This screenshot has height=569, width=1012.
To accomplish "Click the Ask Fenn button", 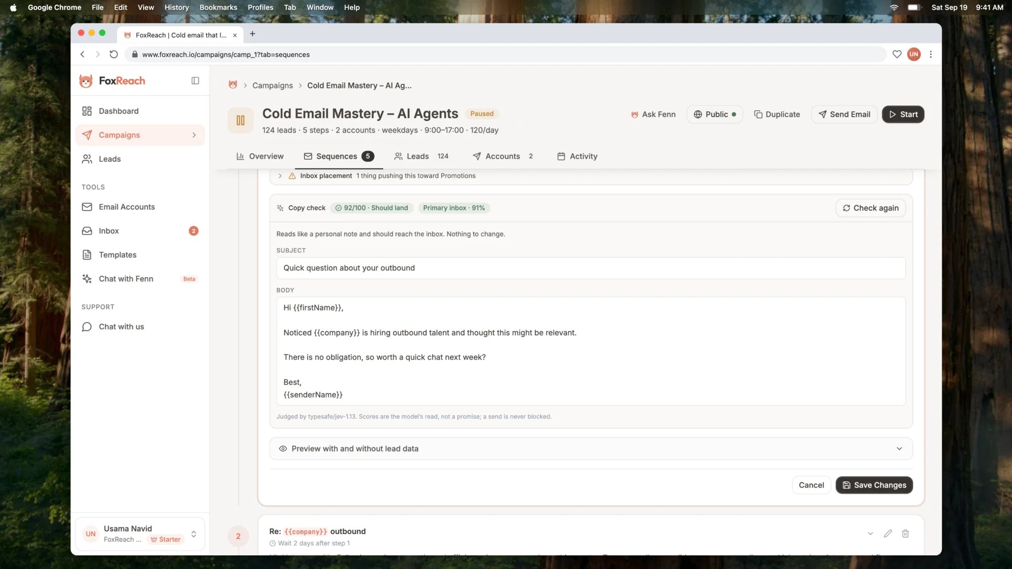I will (x=653, y=114).
